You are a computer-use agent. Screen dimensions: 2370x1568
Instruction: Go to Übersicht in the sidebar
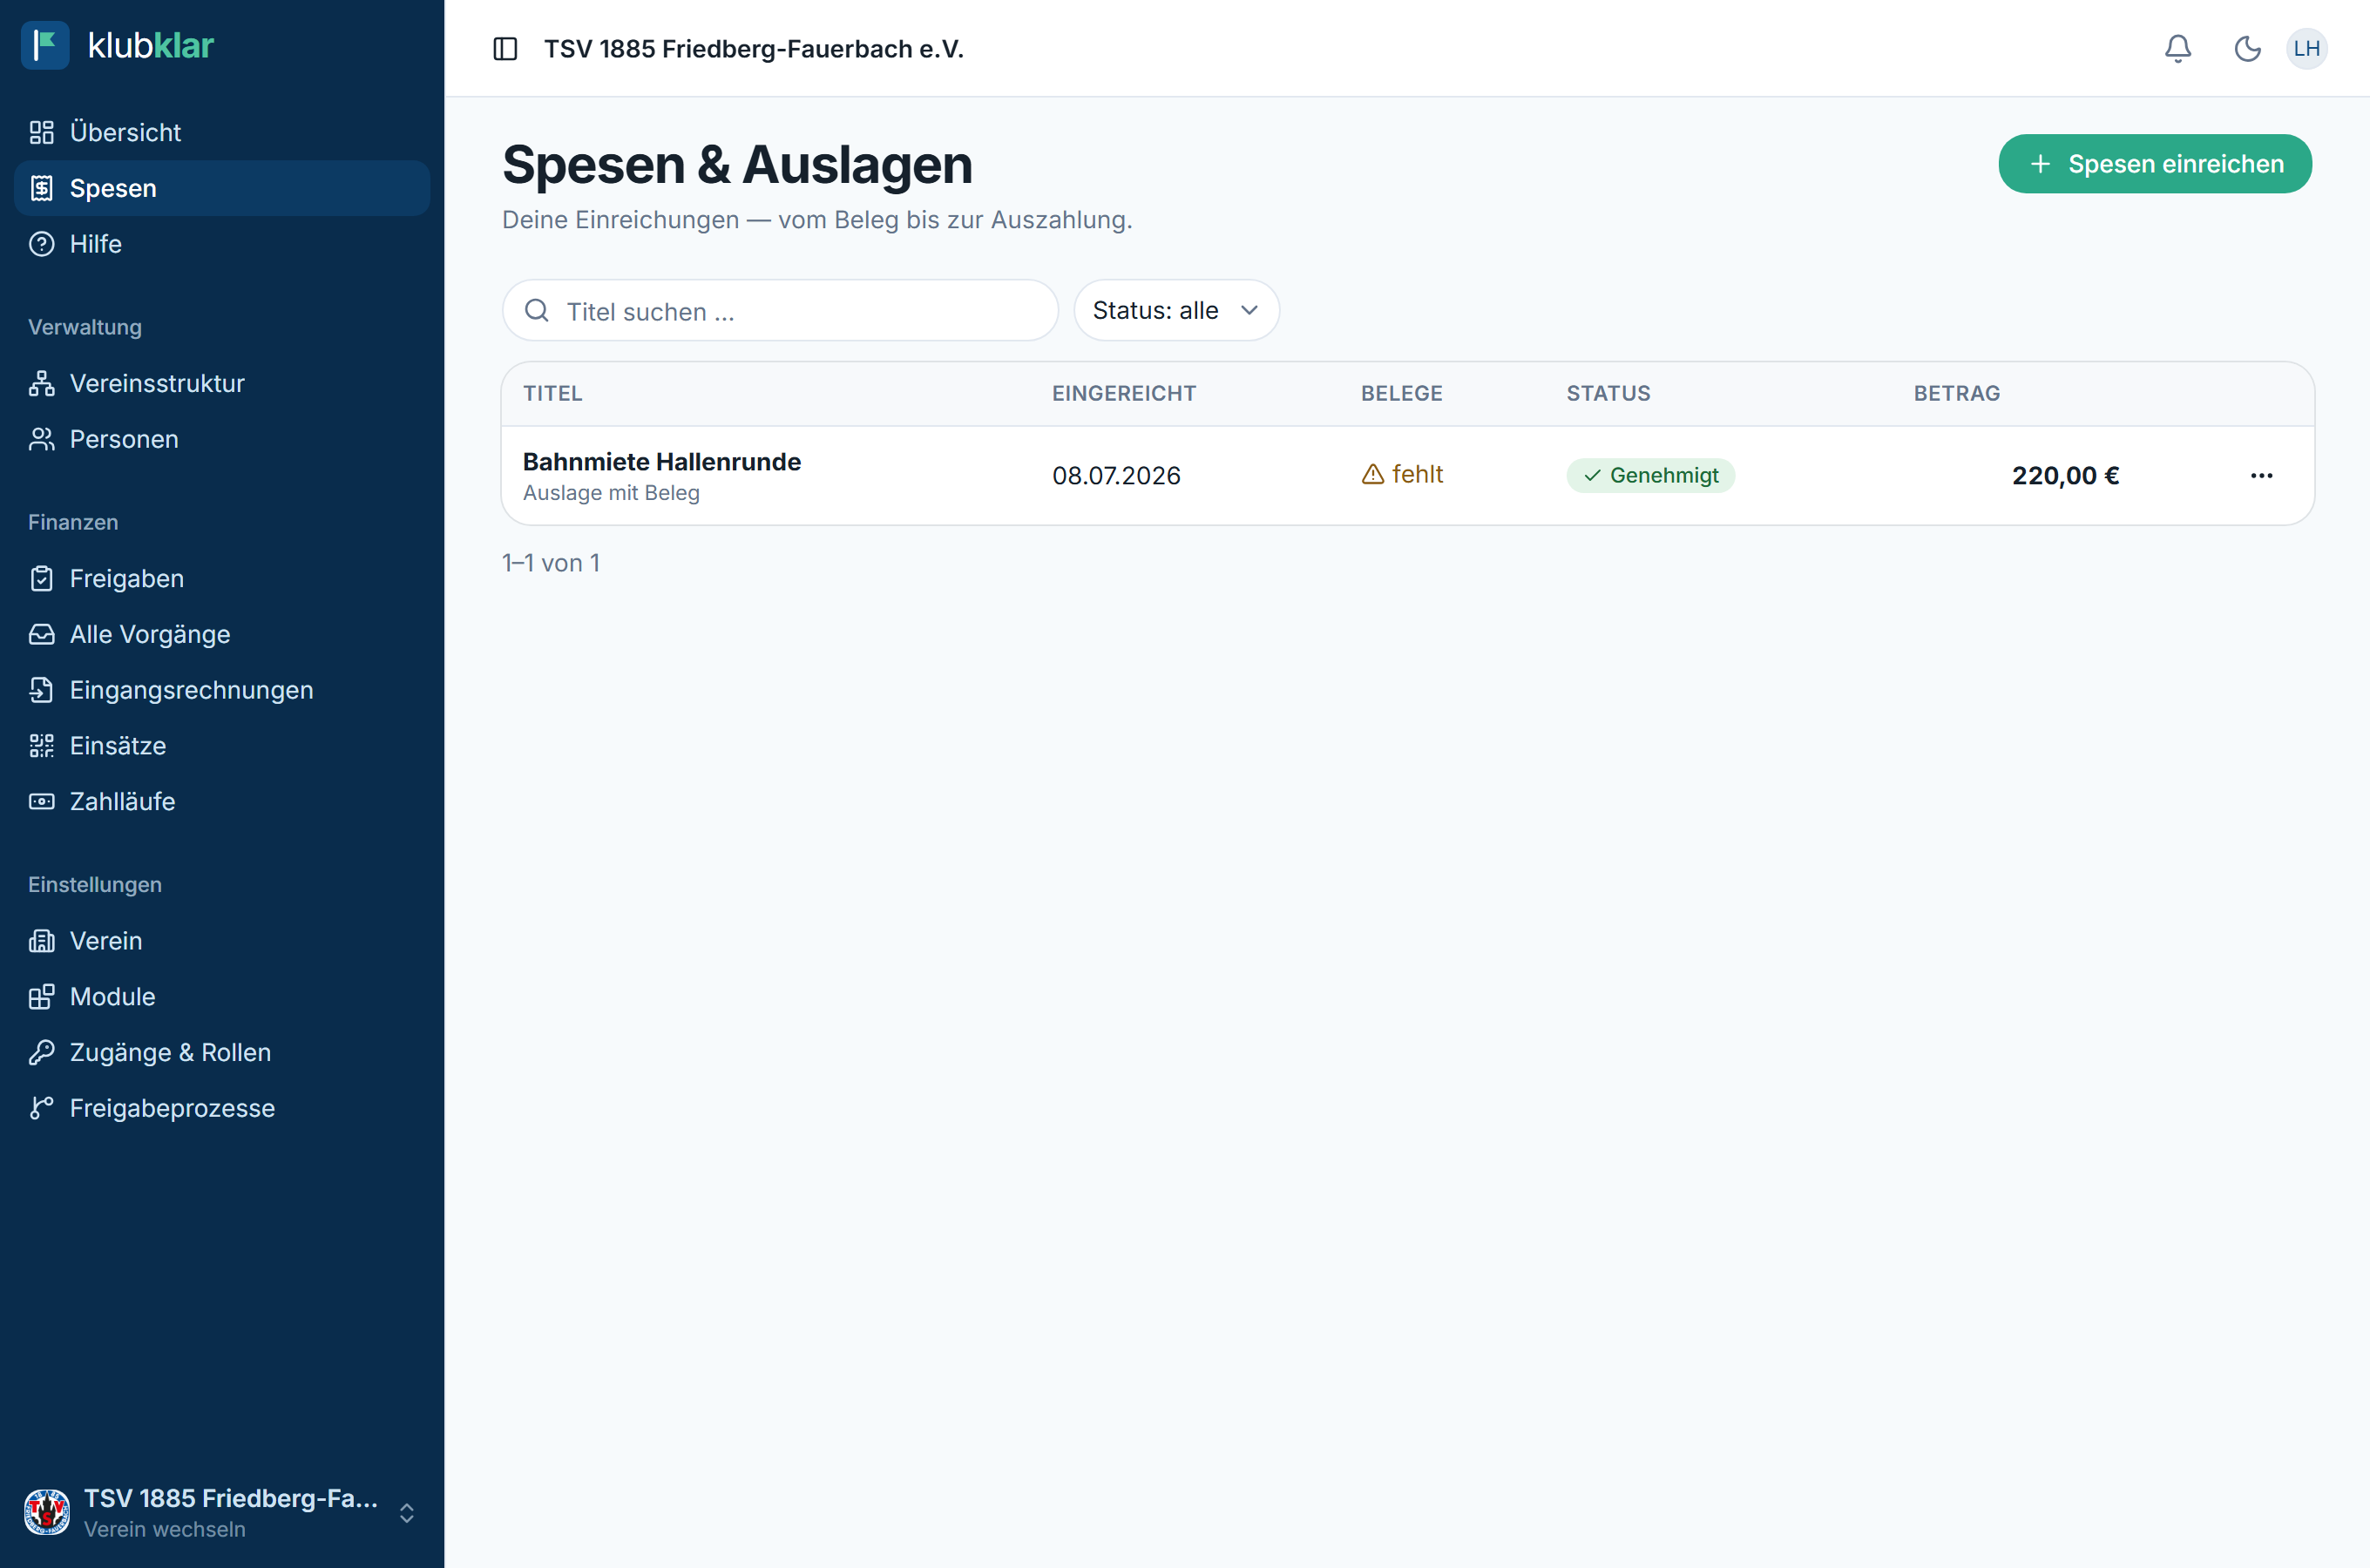(x=222, y=132)
